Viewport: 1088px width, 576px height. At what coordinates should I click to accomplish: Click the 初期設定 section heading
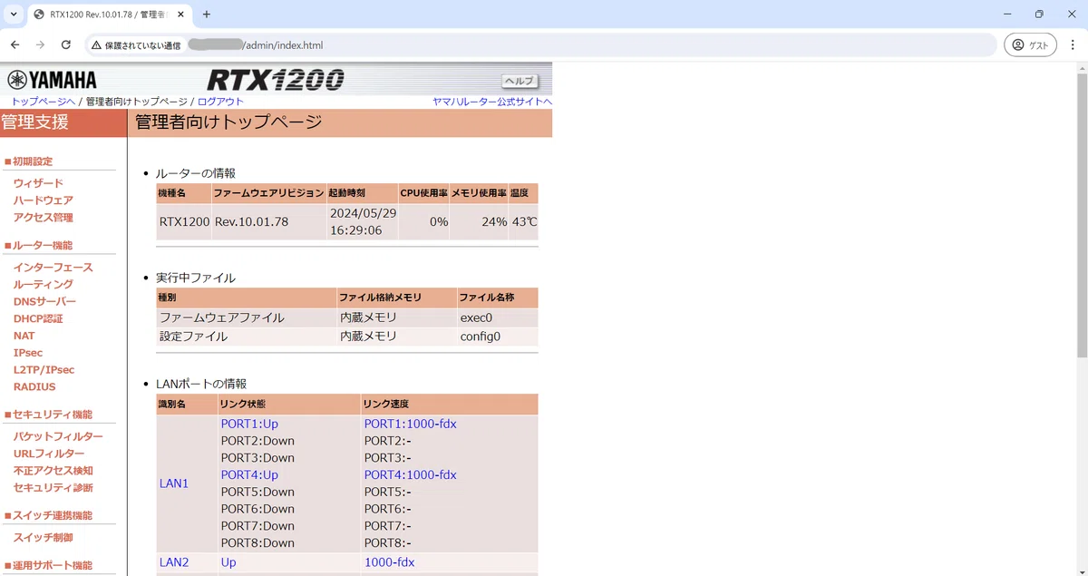(x=33, y=161)
